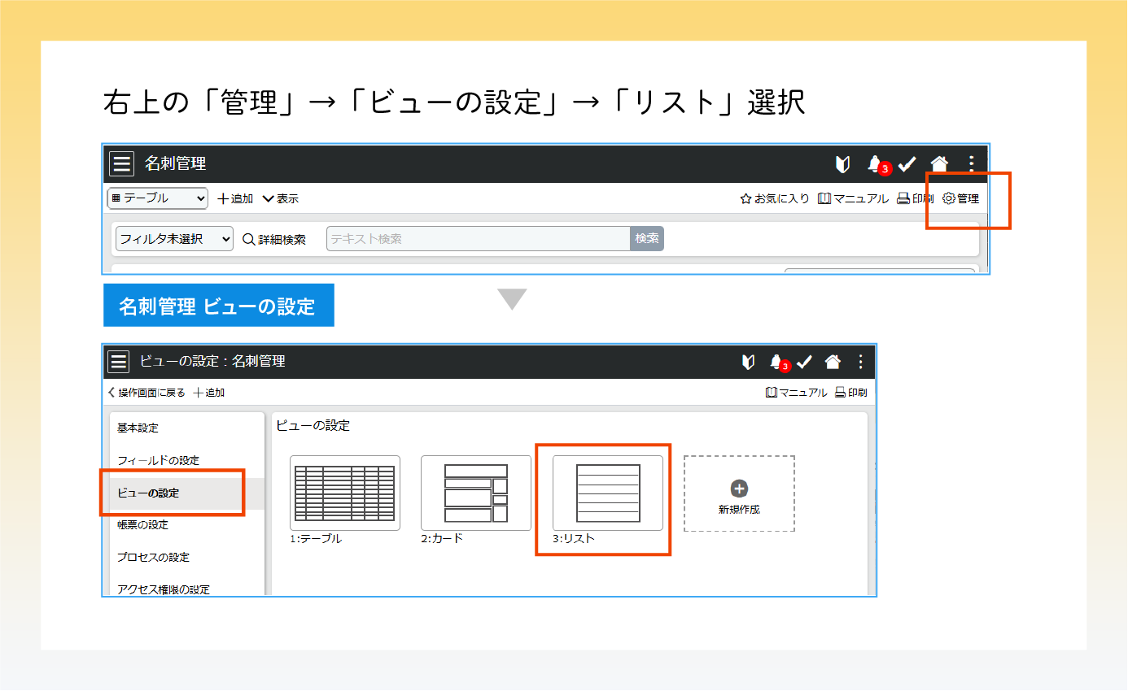Click the 管理 gear icon
1128x691 pixels.
coord(948,198)
